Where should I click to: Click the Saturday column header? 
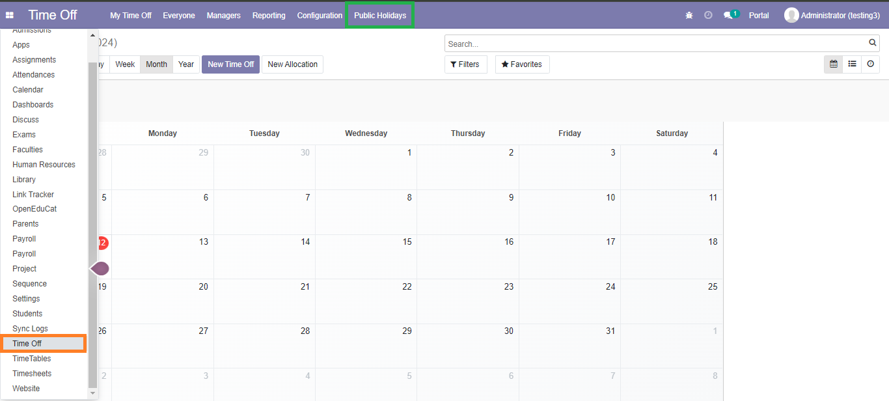click(x=672, y=133)
